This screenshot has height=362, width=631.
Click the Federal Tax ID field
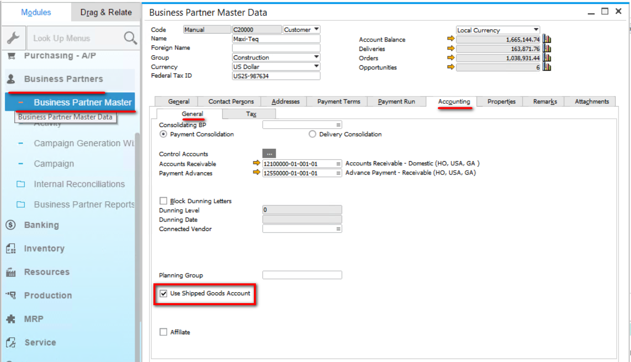276,76
